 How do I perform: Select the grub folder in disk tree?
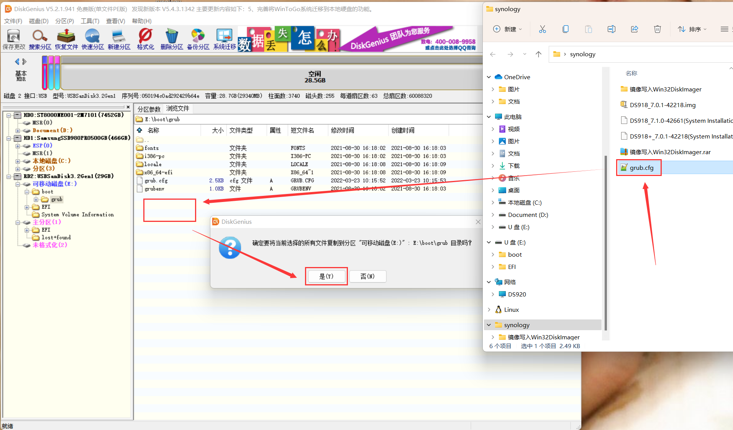[56, 199]
